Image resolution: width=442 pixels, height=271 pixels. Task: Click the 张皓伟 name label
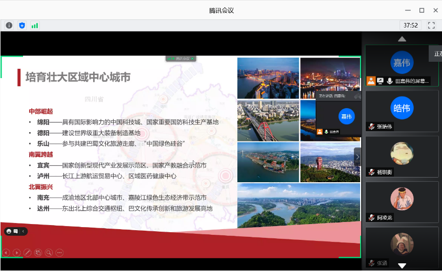pos(385,127)
